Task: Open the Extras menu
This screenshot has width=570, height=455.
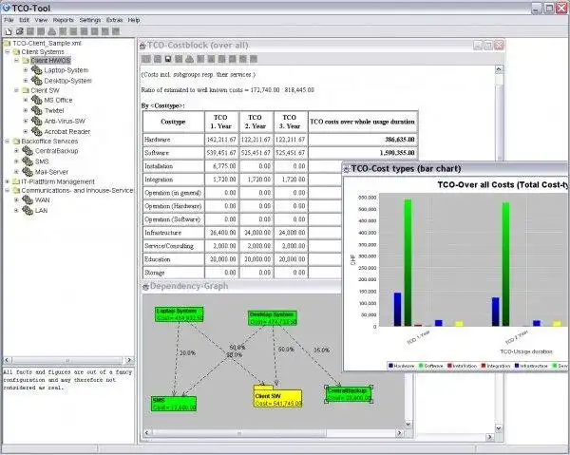Action: tap(115, 20)
